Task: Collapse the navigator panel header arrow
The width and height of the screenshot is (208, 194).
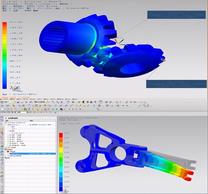Action: point(6,118)
